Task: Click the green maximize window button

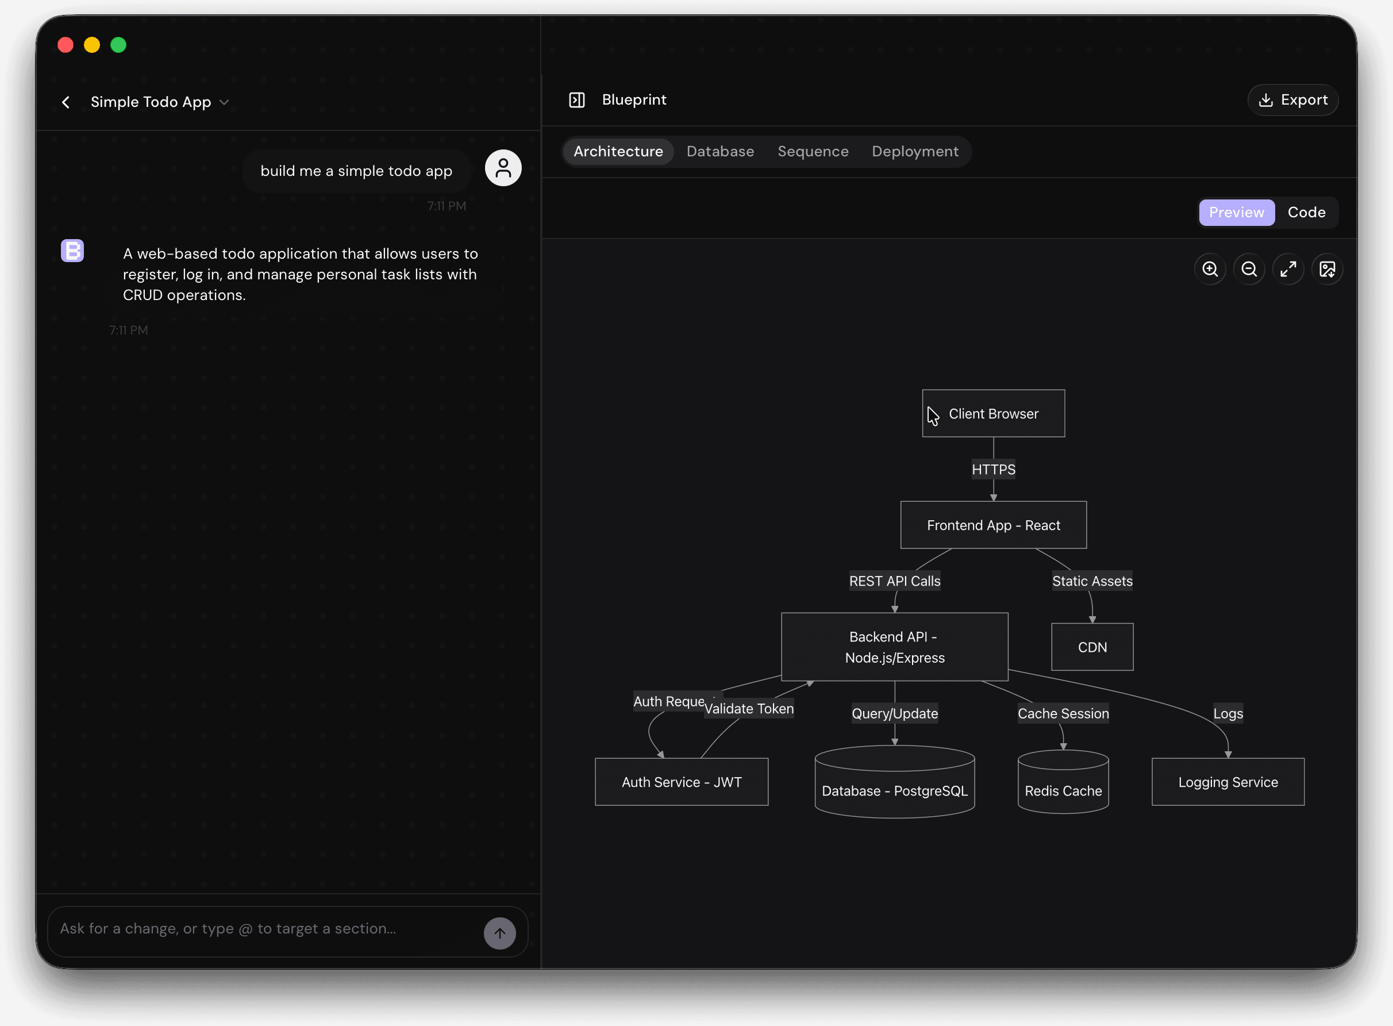Action: pos(118,45)
